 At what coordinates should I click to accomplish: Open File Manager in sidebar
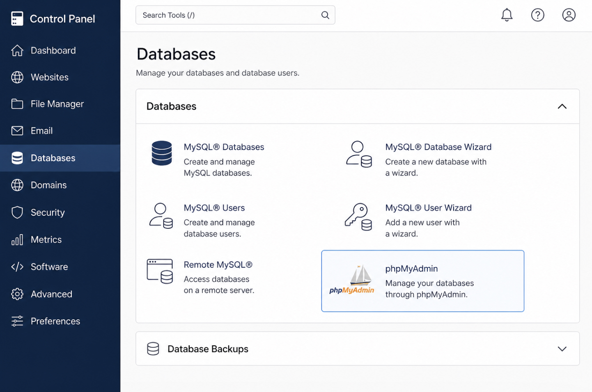tap(57, 104)
